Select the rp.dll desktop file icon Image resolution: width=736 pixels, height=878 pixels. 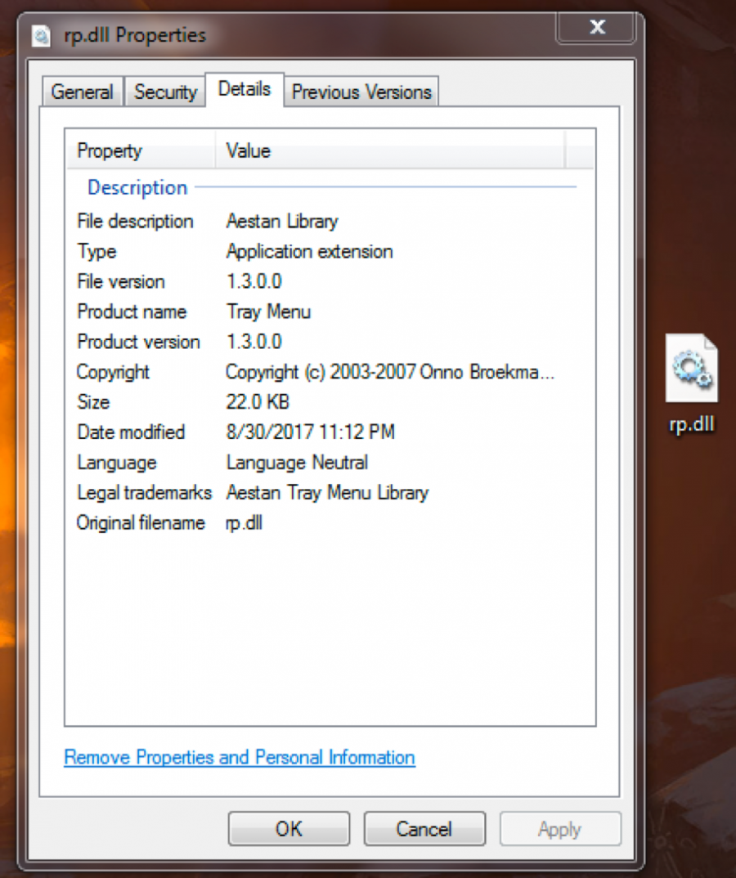[692, 370]
